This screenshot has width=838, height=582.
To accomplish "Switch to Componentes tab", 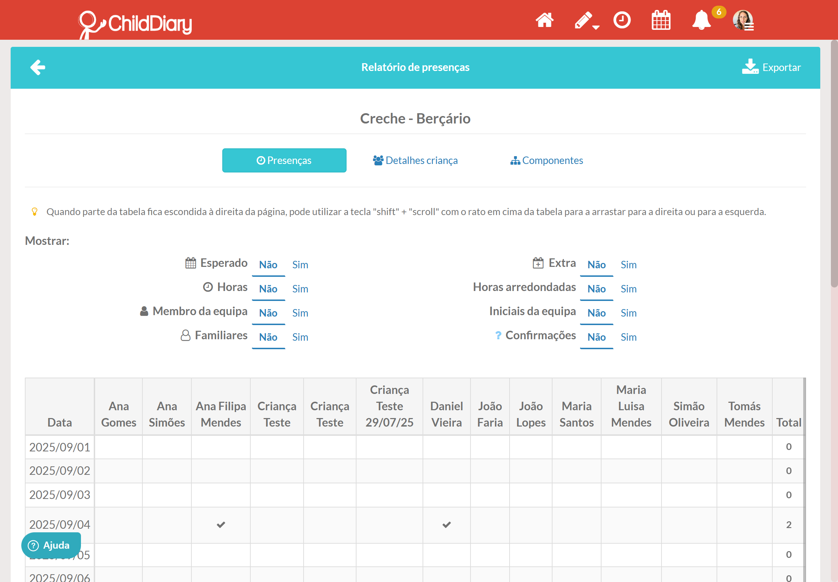I will tap(546, 160).
